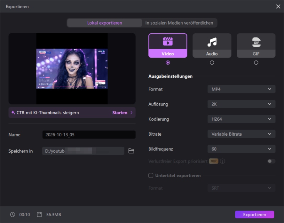Open the Bildfrequenz dropdown showing 60
This screenshot has width=284, height=223.
241,149
